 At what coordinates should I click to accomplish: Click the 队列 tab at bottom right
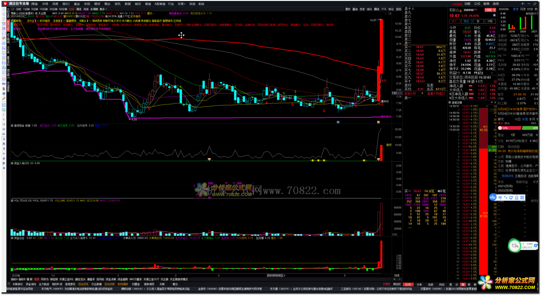pyautogui.click(x=408, y=285)
